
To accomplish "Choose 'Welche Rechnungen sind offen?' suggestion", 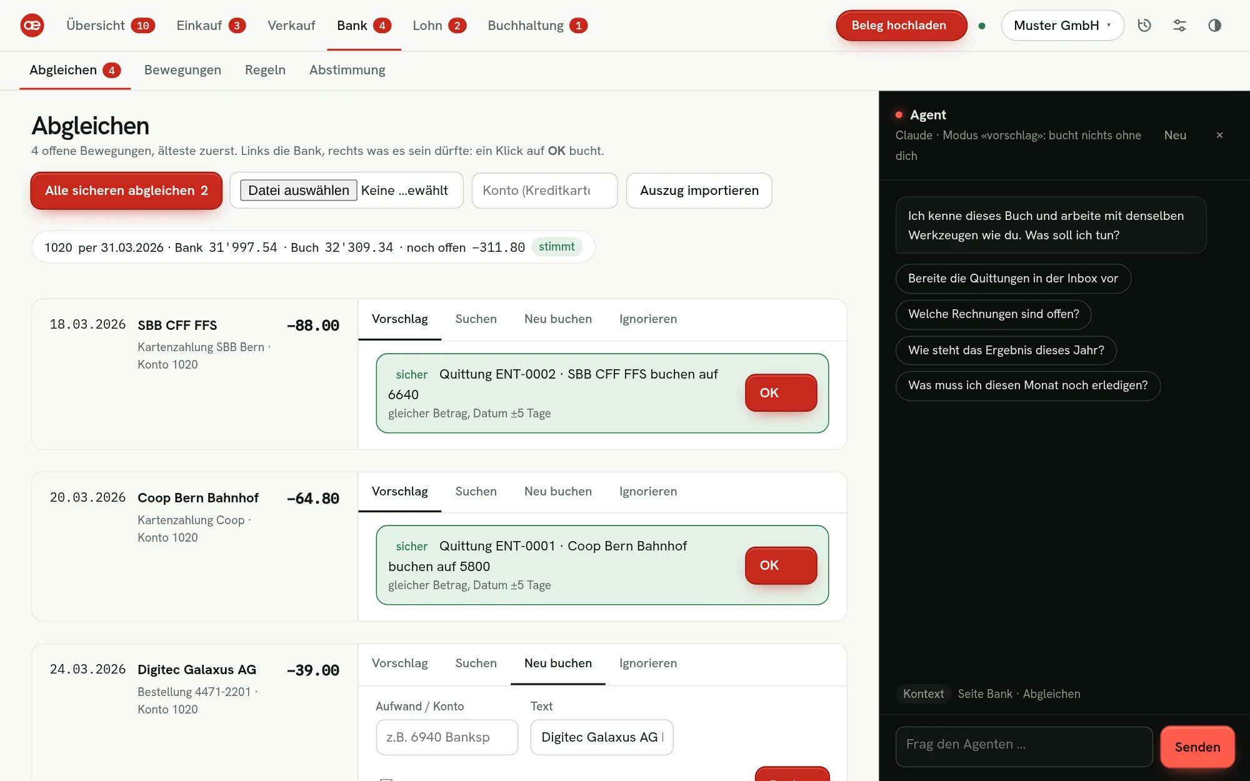I will tap(993, 314).
